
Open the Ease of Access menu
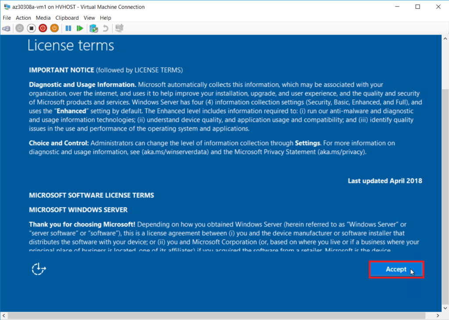39,268
